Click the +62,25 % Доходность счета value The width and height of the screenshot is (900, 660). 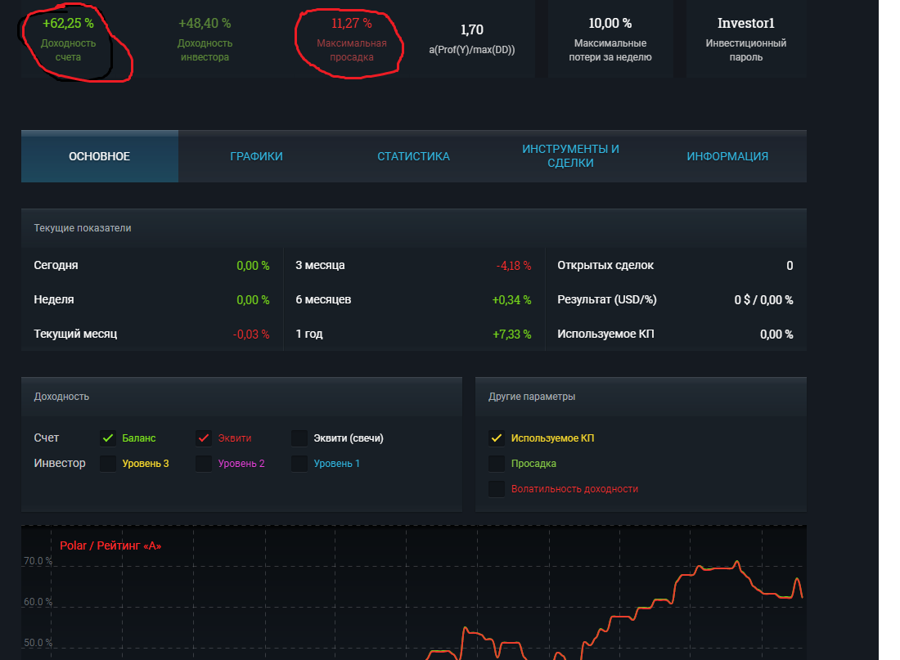click(68, 24)
